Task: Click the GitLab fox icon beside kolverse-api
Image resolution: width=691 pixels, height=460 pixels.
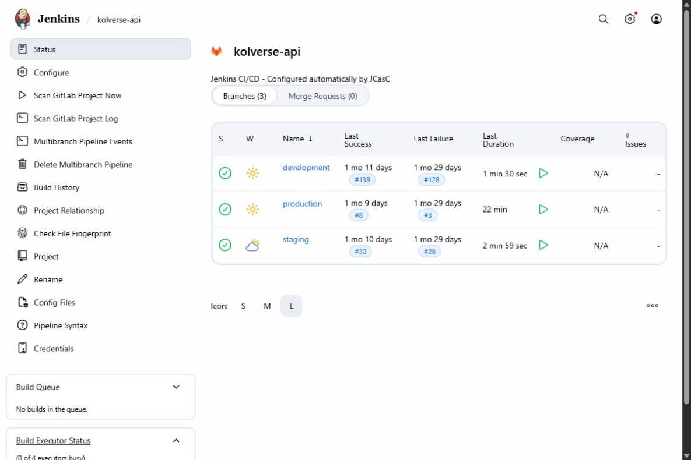Action: click(x=216, y=51)
